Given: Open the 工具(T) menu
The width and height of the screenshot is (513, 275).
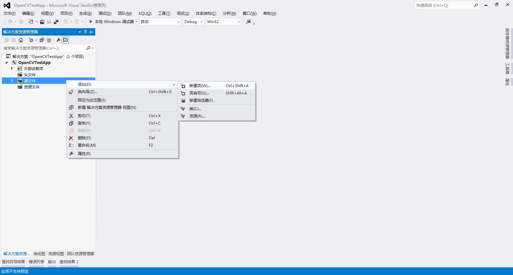Looking at the screenshot, I should pos(164,13).
